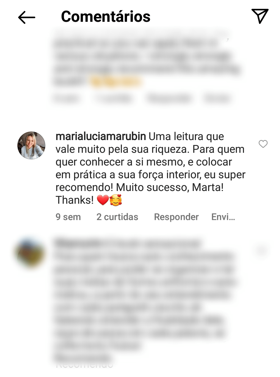Open the marialuciamarubin username link
This screenshot has height=377, width=280.
coord(101,136)
